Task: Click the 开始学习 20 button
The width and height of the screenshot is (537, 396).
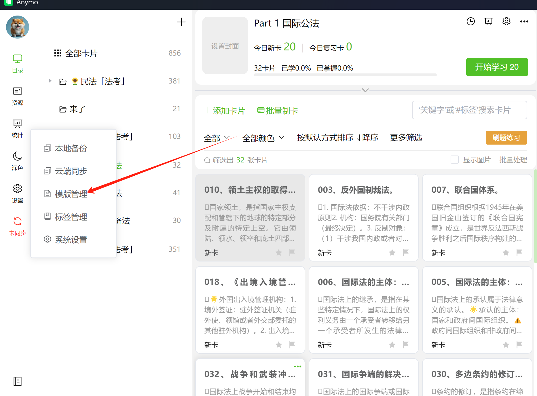Action: point(497,67)
